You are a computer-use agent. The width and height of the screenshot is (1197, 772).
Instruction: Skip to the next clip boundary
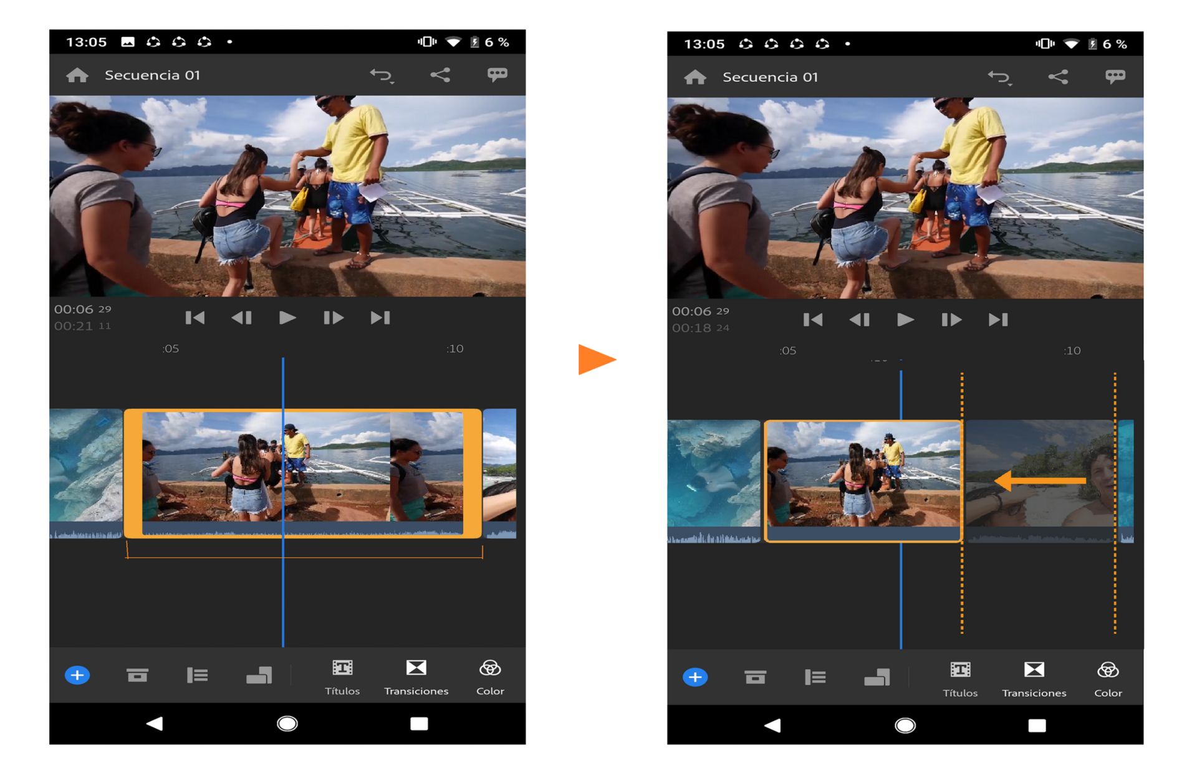click(380, 317)
